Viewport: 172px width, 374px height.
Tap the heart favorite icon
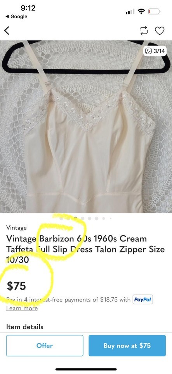click(x=160, y=30)
